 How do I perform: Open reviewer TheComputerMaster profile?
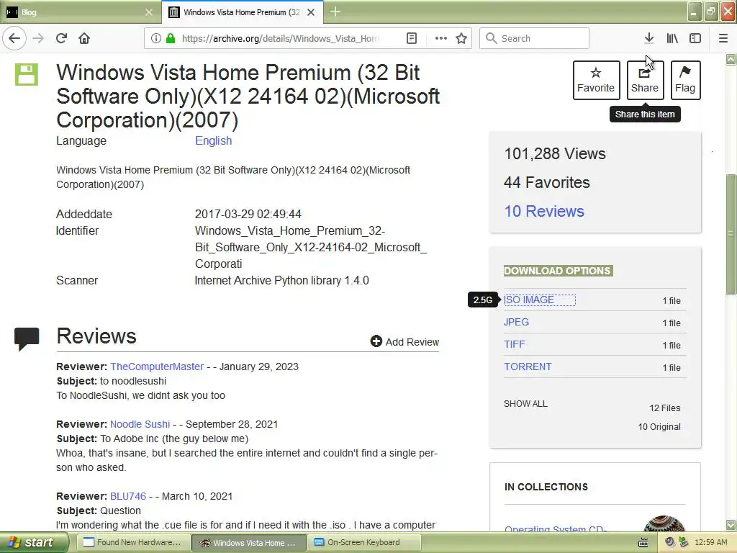click(x=157, y=367)
